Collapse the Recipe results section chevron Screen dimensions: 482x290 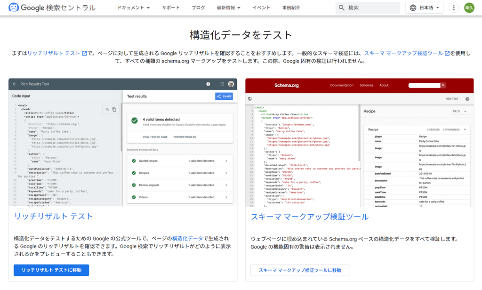click(x=465, y=130)
